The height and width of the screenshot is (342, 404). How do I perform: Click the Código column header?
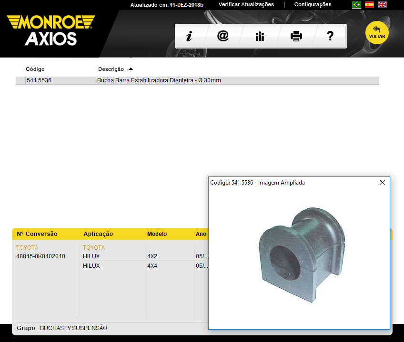35,69
